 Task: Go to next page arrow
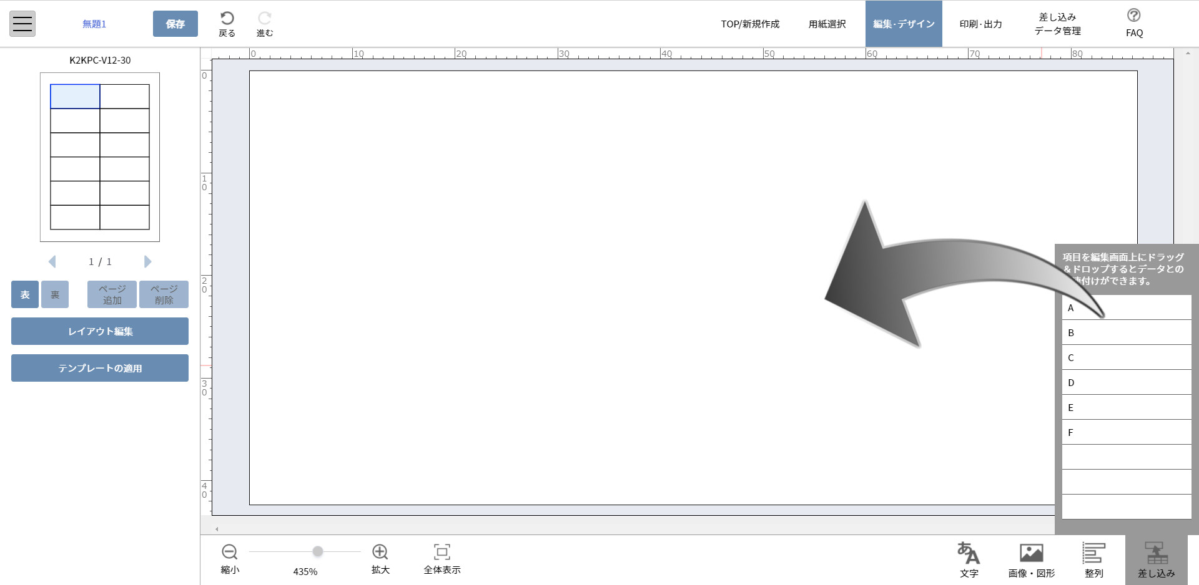click(x=147, y=262)
